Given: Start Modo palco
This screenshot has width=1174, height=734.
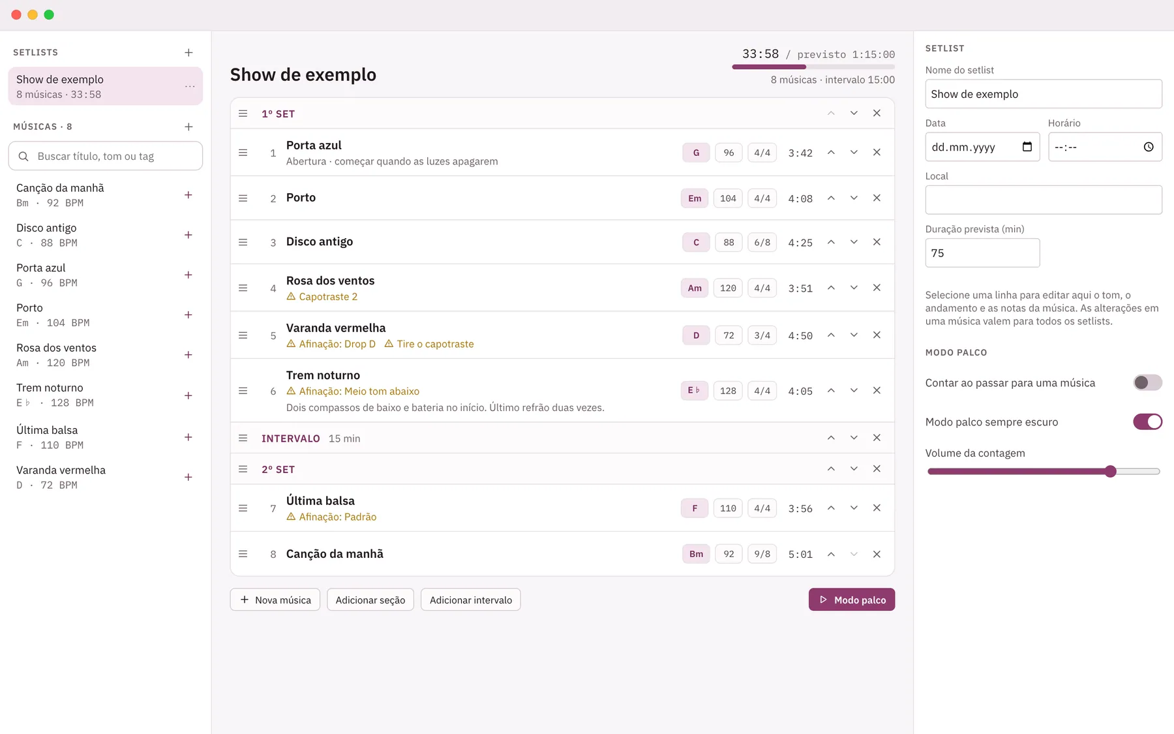Looking at the screenshot, I should pos(852,600).
